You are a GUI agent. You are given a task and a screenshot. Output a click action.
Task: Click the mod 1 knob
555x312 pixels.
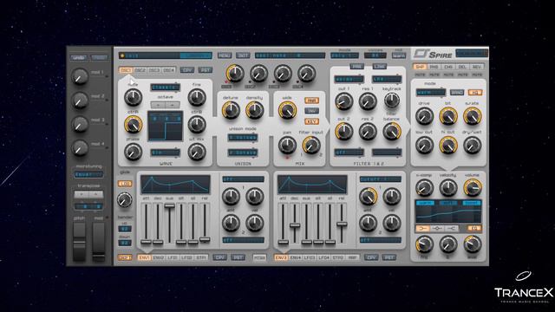click(x=80, y=76)
